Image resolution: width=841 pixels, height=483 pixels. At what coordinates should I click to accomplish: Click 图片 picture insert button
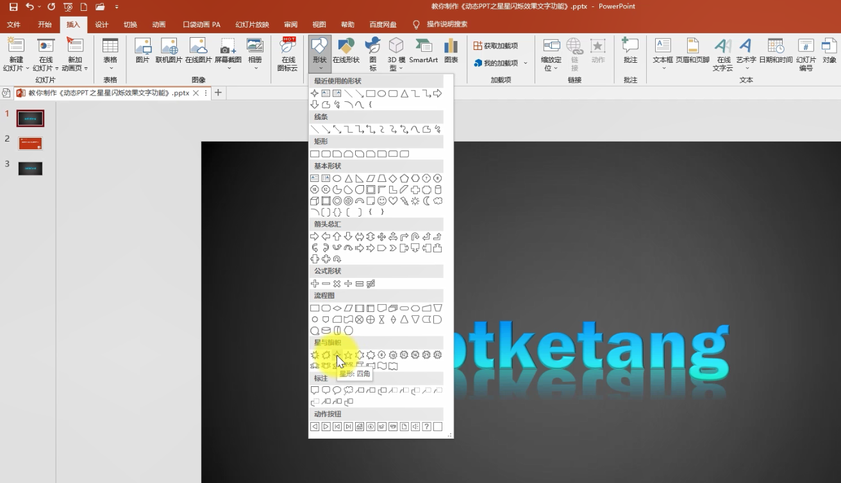[x=142, y=51]
